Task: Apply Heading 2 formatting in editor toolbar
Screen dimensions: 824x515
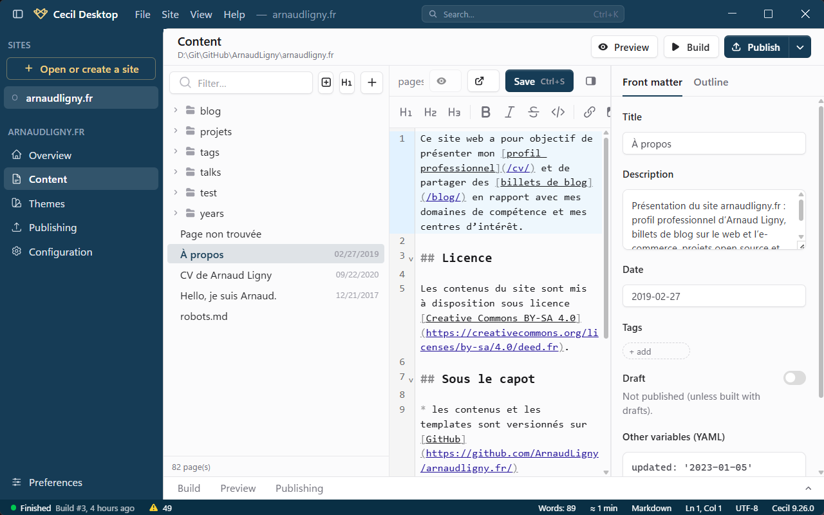Action: tap(430, 112)
